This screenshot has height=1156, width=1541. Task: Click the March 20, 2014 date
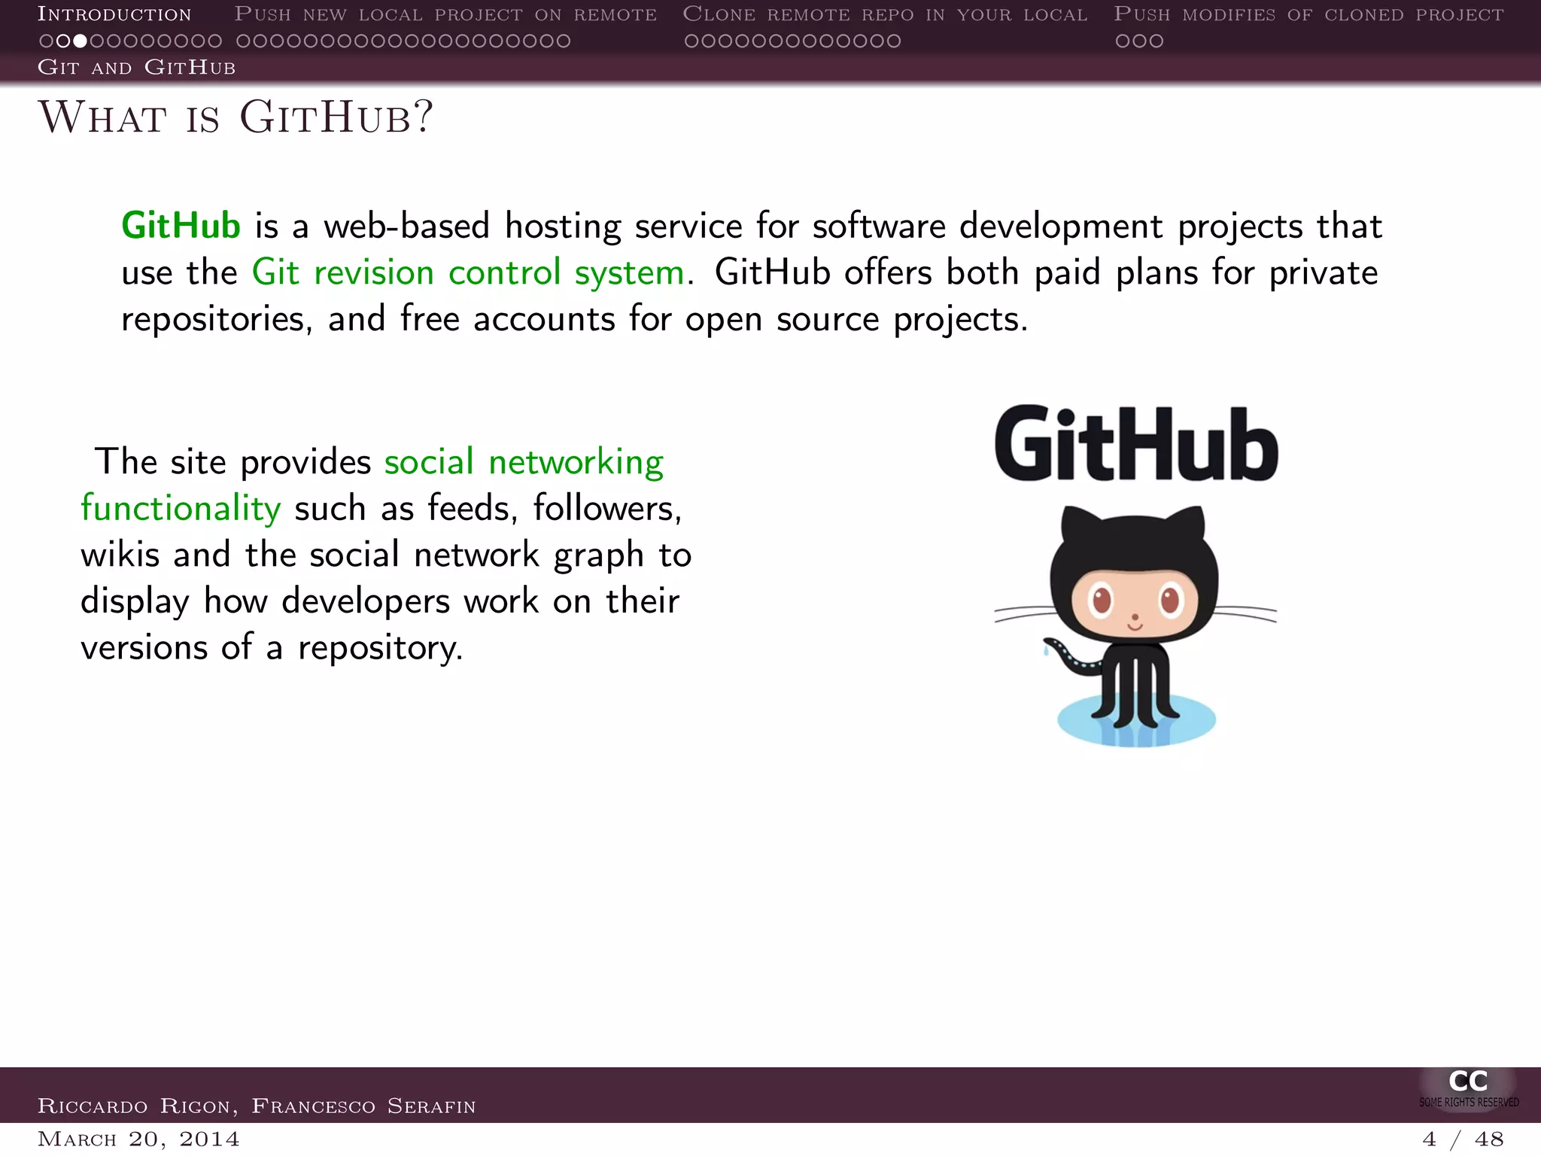pyautogui.click(x=138, y=1139)
